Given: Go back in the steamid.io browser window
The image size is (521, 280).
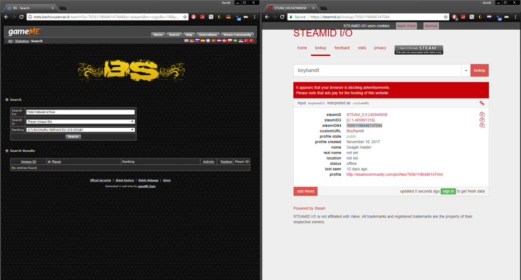Looking at the screenshot, I should [267, 17].
